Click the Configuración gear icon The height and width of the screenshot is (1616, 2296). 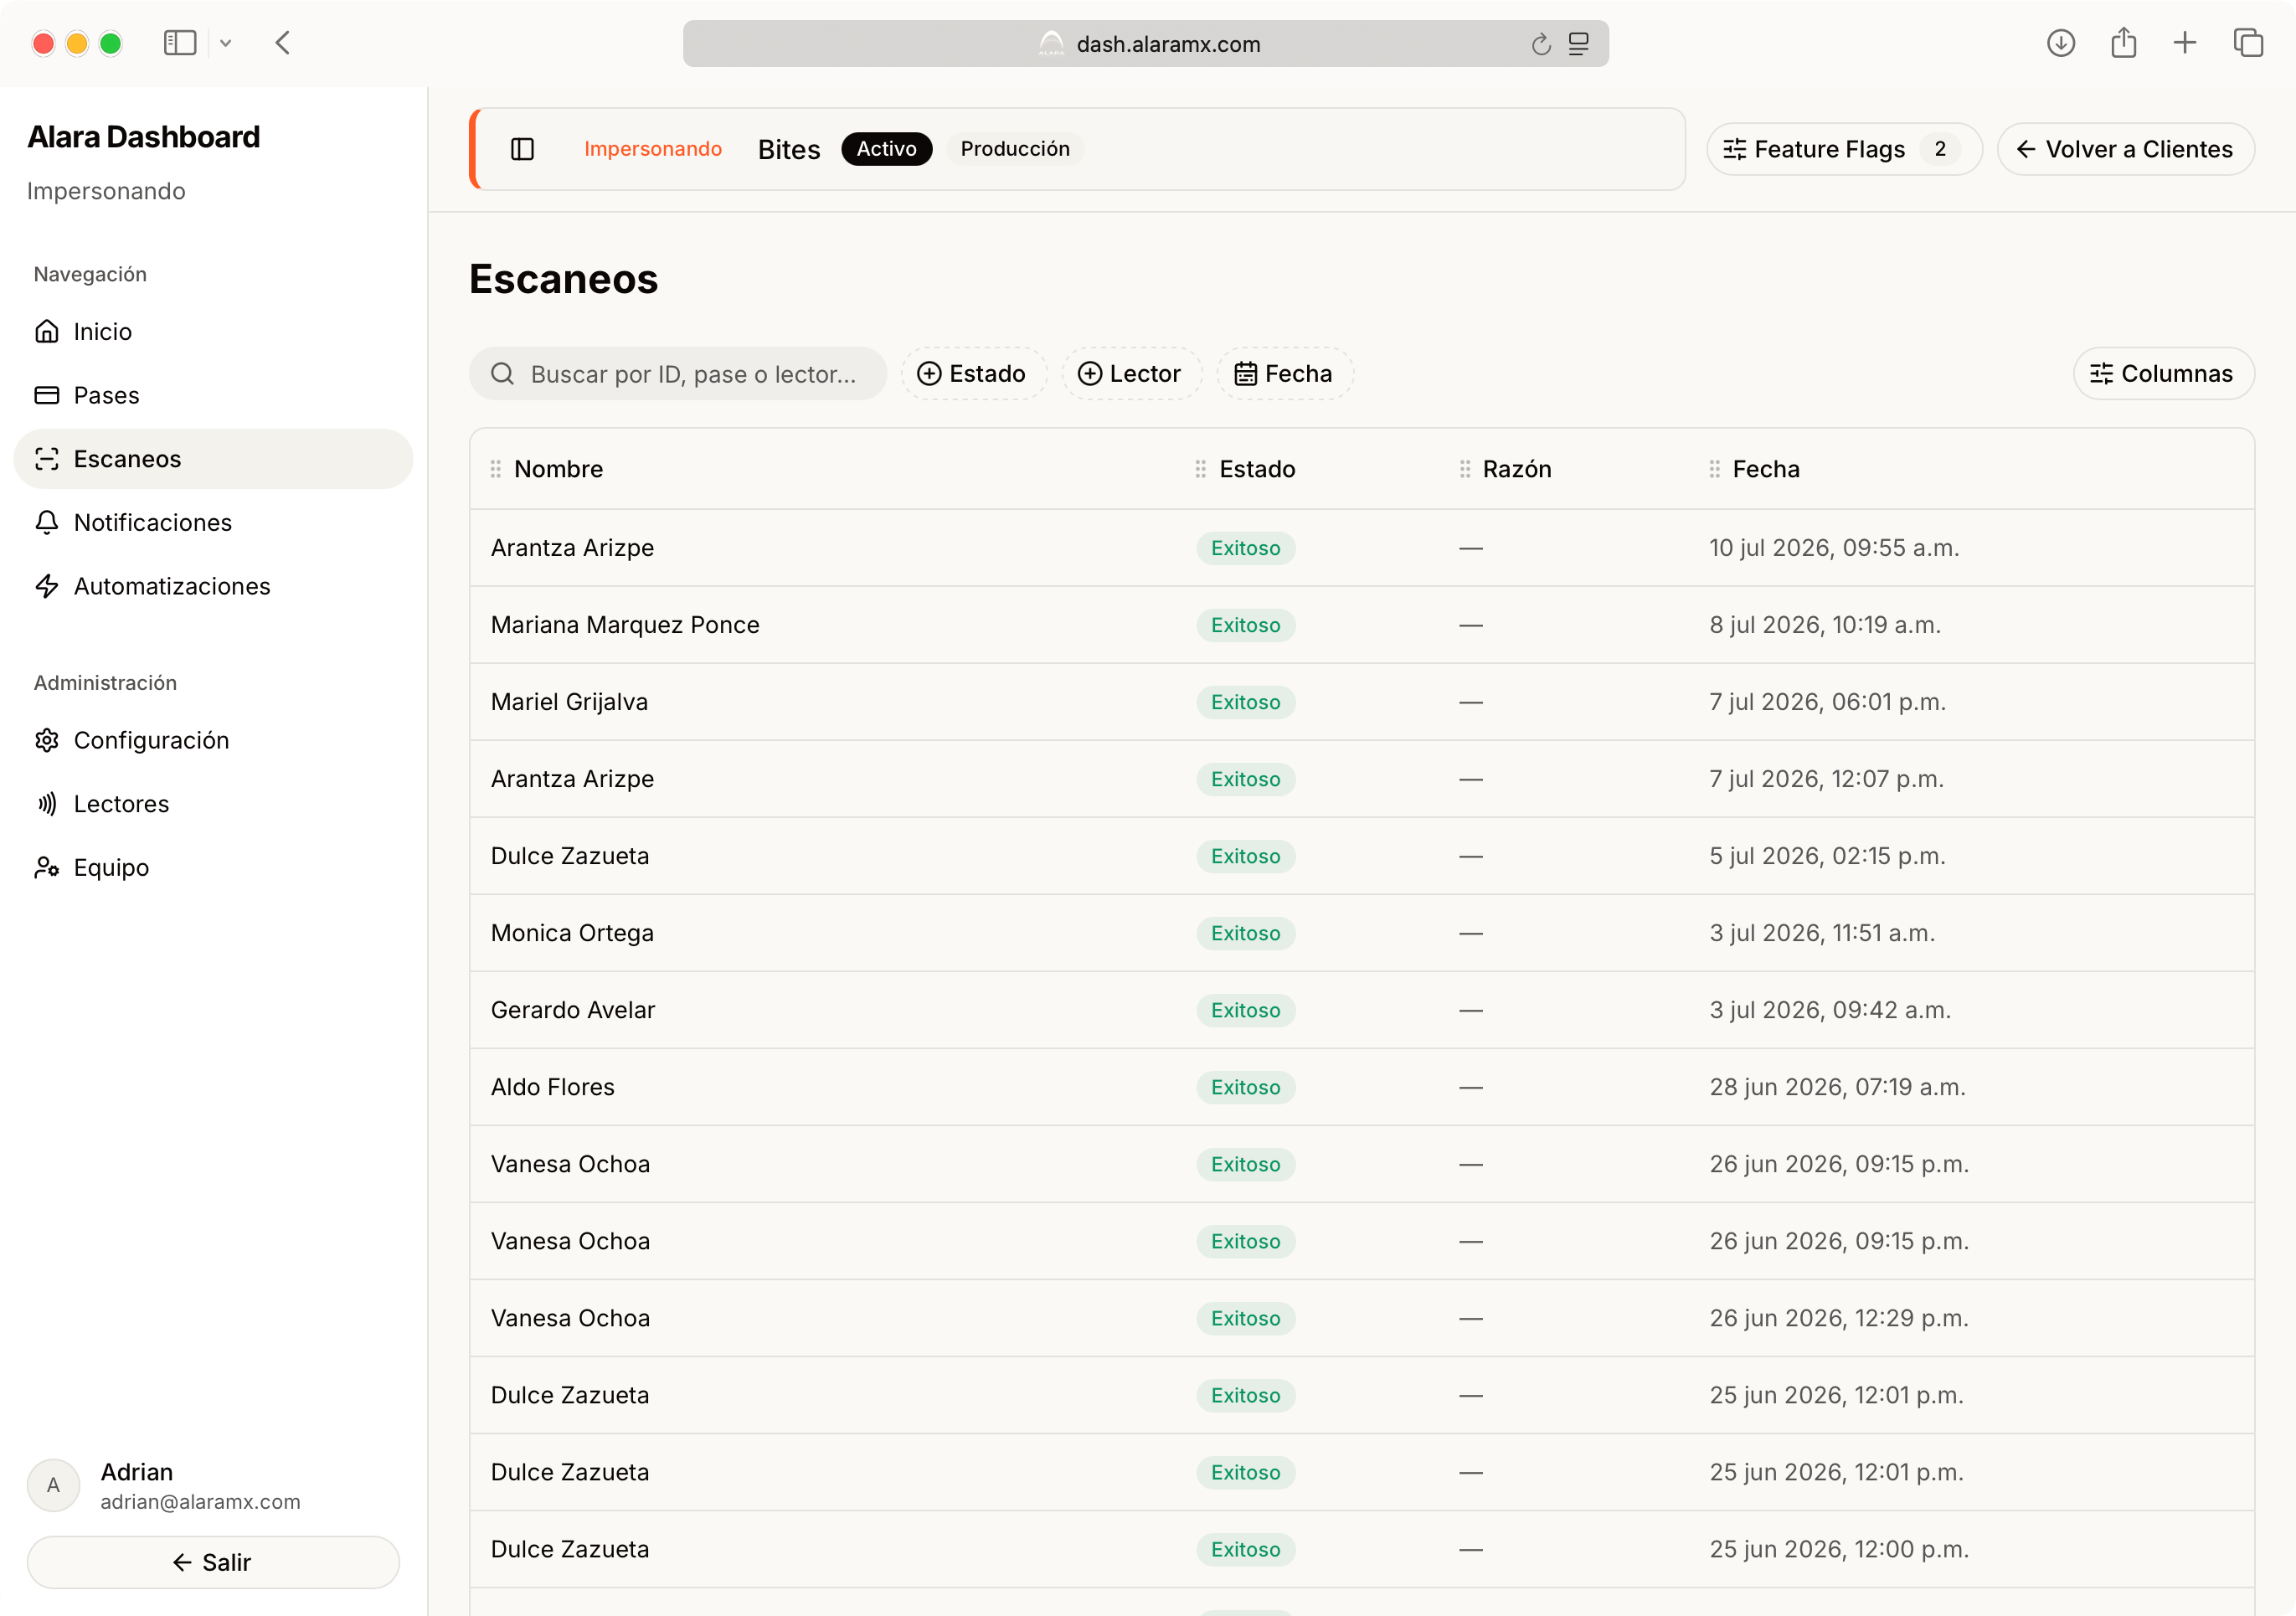[47, 740]
